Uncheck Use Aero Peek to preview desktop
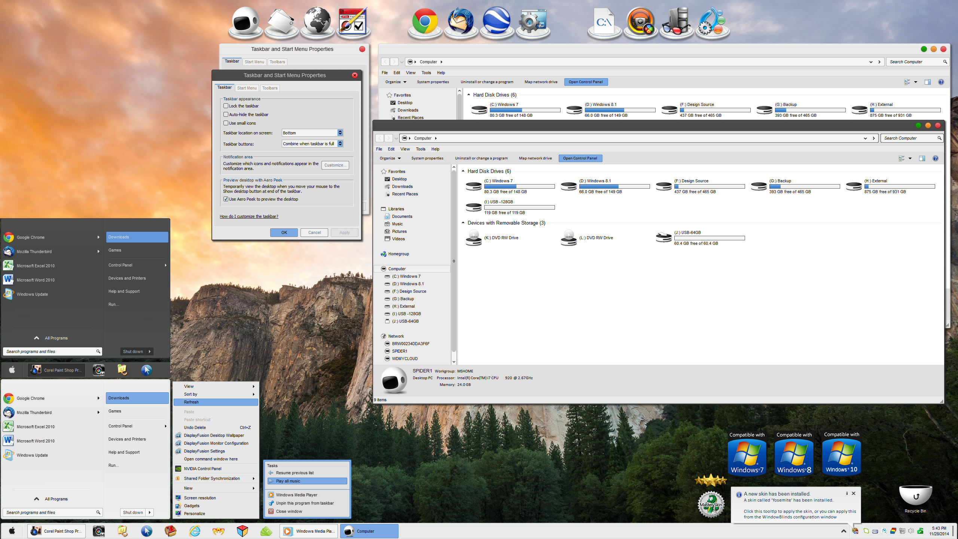 (x=226, y=199)
